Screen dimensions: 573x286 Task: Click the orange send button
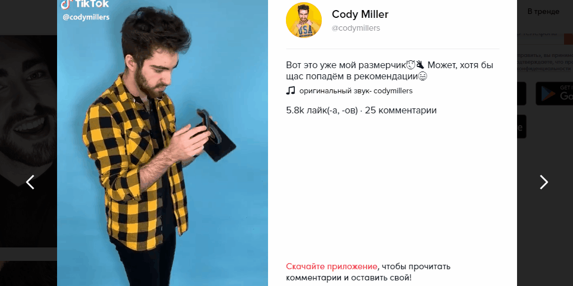569,39
